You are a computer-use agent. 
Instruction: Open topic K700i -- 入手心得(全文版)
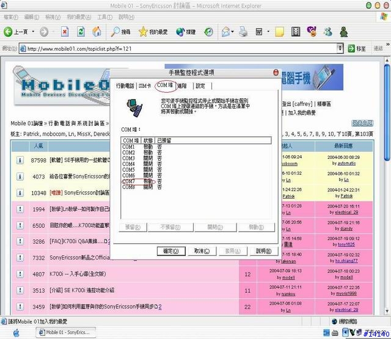point(78,274)
